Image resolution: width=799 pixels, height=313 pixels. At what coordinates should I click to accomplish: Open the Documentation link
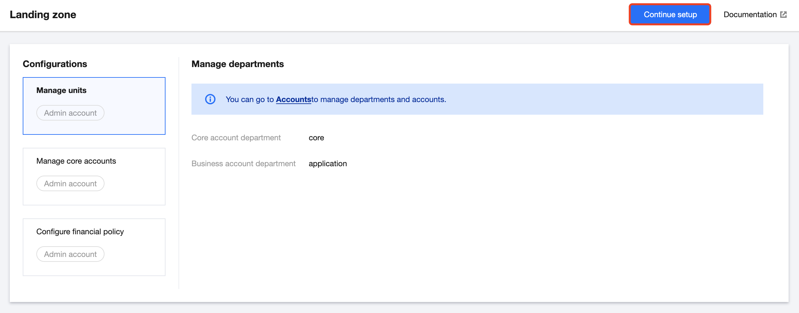(x=750, y=15)
